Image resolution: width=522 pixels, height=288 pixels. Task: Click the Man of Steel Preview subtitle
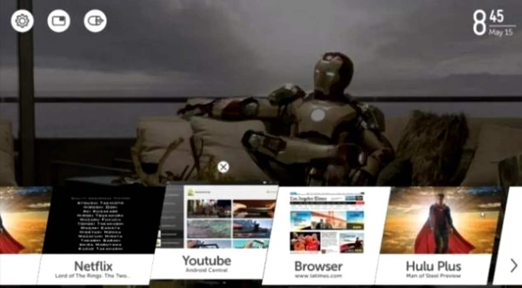433,276
